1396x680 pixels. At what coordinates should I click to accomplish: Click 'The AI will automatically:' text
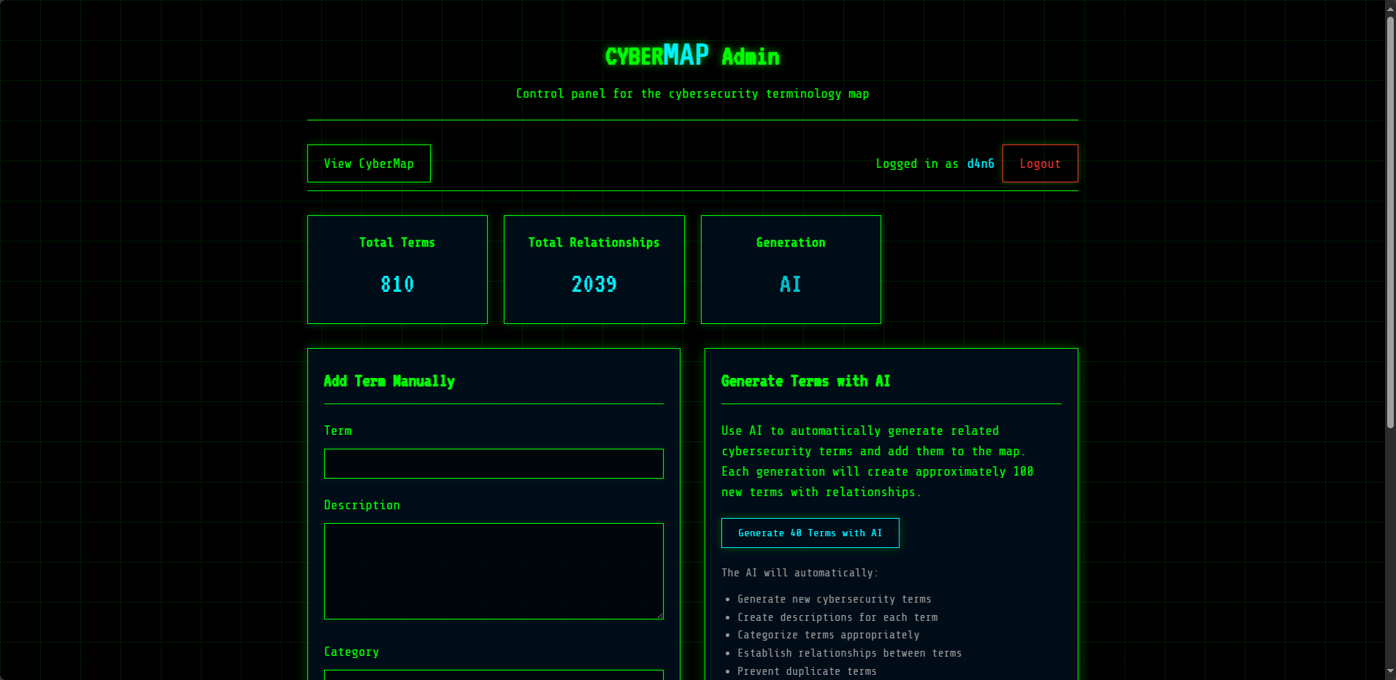pos(799,573)
